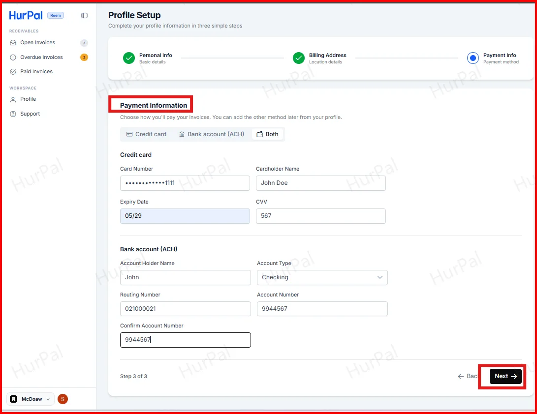Click the Paid Invoices checkmark icon

pyautogui.click(x=13, y=71)
